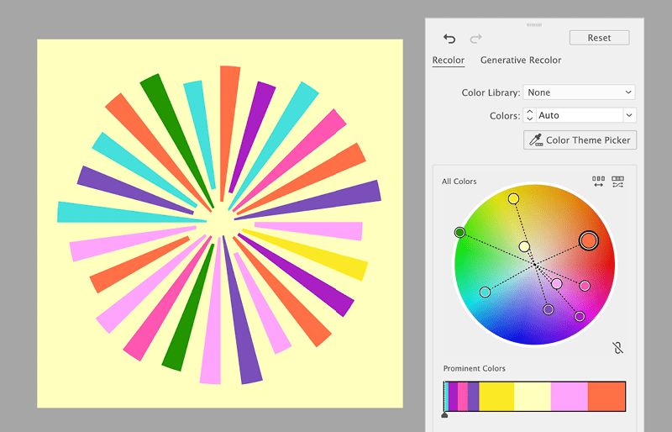Click the Colors Auto input field
672x432 pixels.
pos(580,115)
